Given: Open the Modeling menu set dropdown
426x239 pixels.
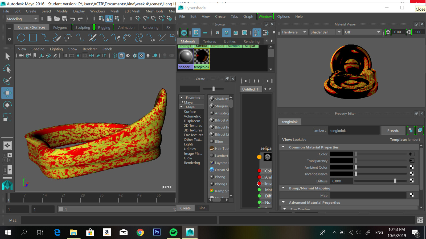Looking at the screenshot, I should coord(22,19).
